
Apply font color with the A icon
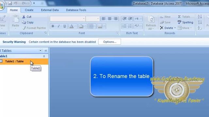pos(72,26)
